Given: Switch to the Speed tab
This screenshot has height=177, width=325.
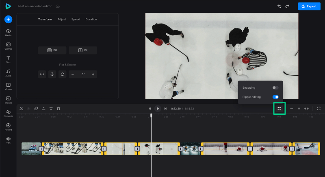Looking at the screenshot, I should (x=76, y=19).
